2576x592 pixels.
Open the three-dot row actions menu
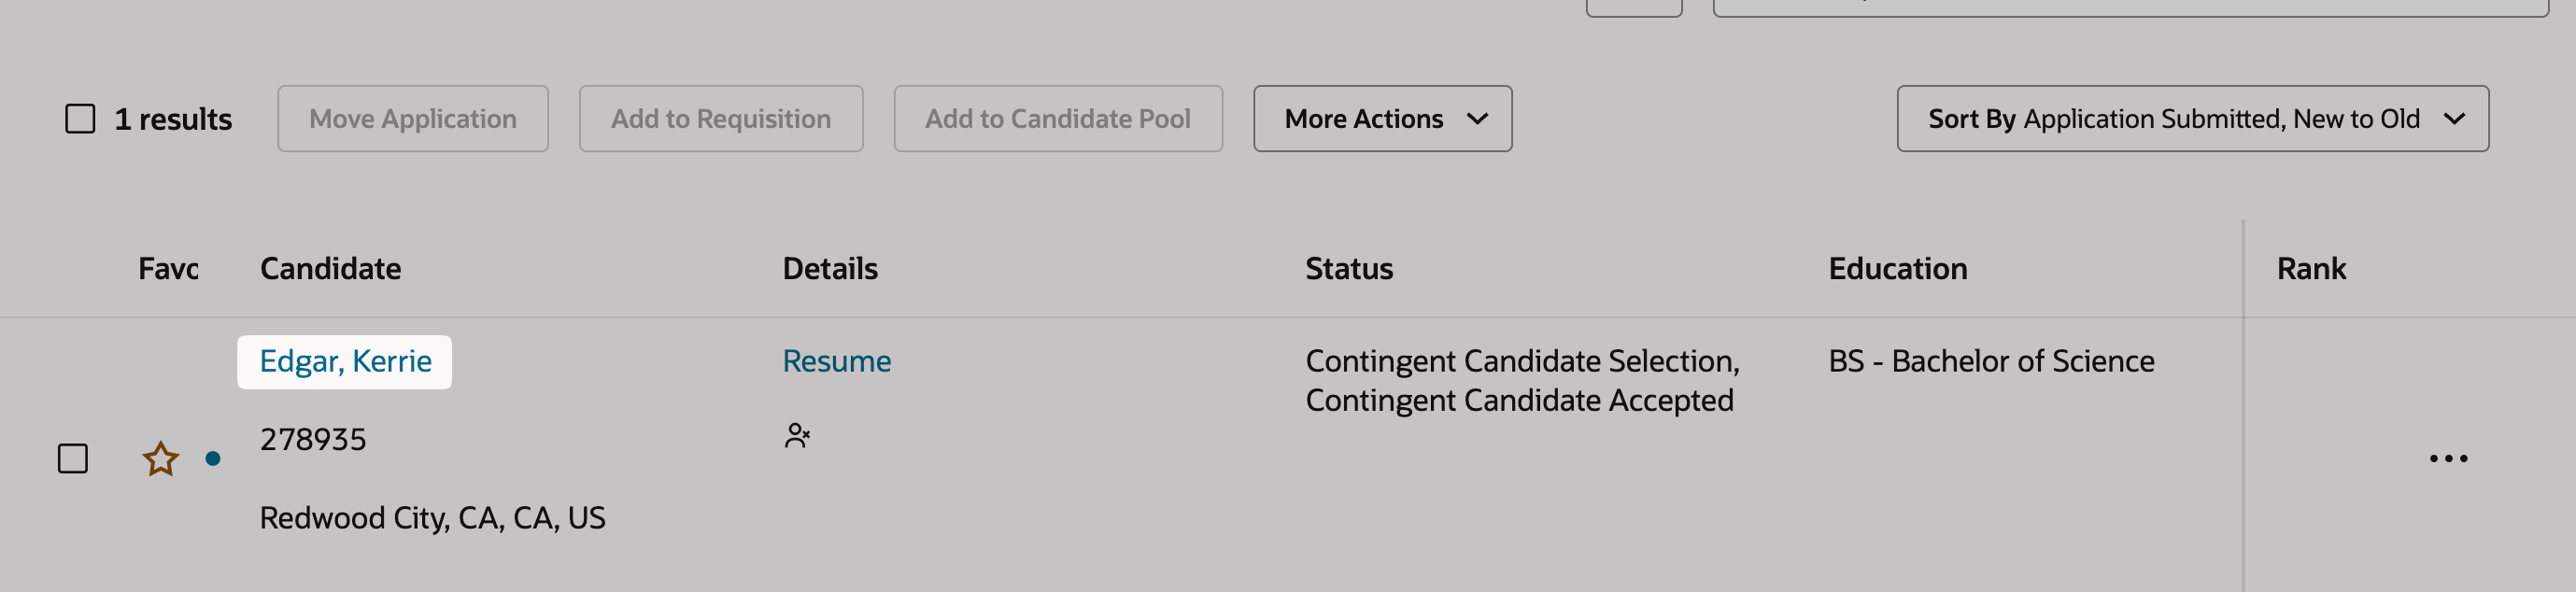coord(2448,459)
